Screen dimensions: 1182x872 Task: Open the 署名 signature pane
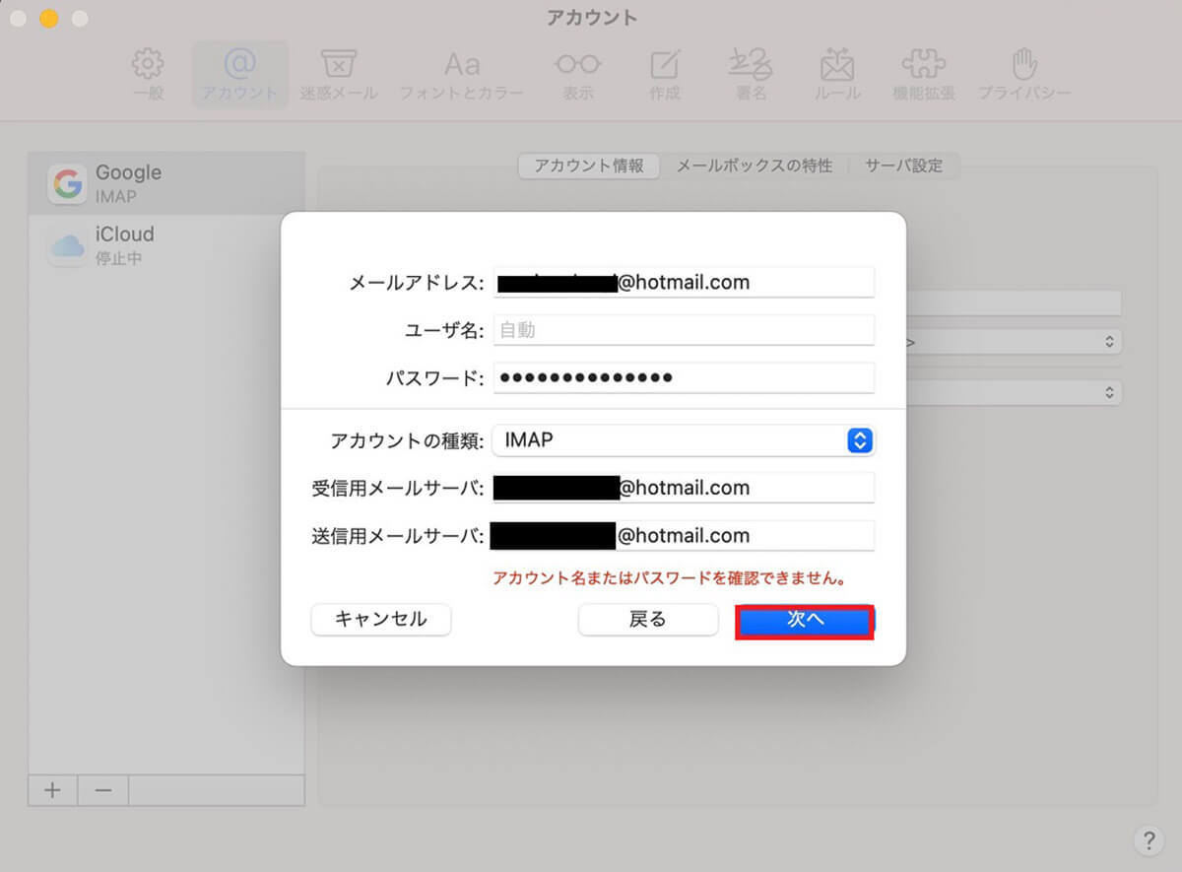click(x=751, y=75)
